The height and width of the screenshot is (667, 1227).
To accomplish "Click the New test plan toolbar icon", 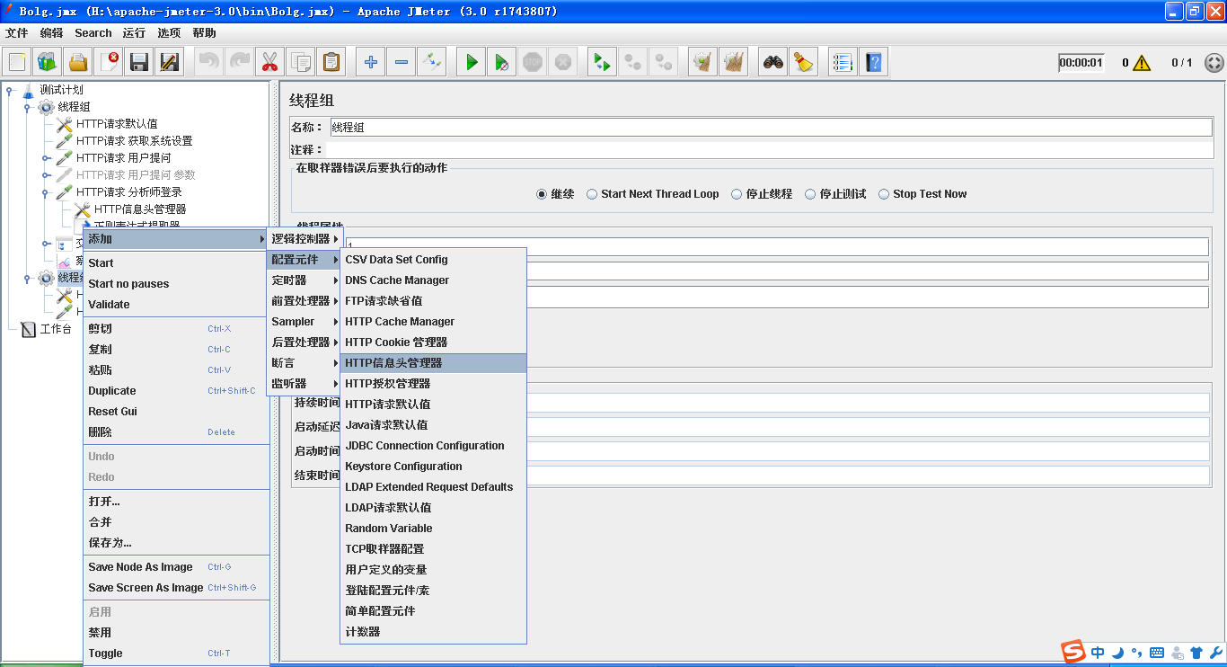I will pos(17,62).
